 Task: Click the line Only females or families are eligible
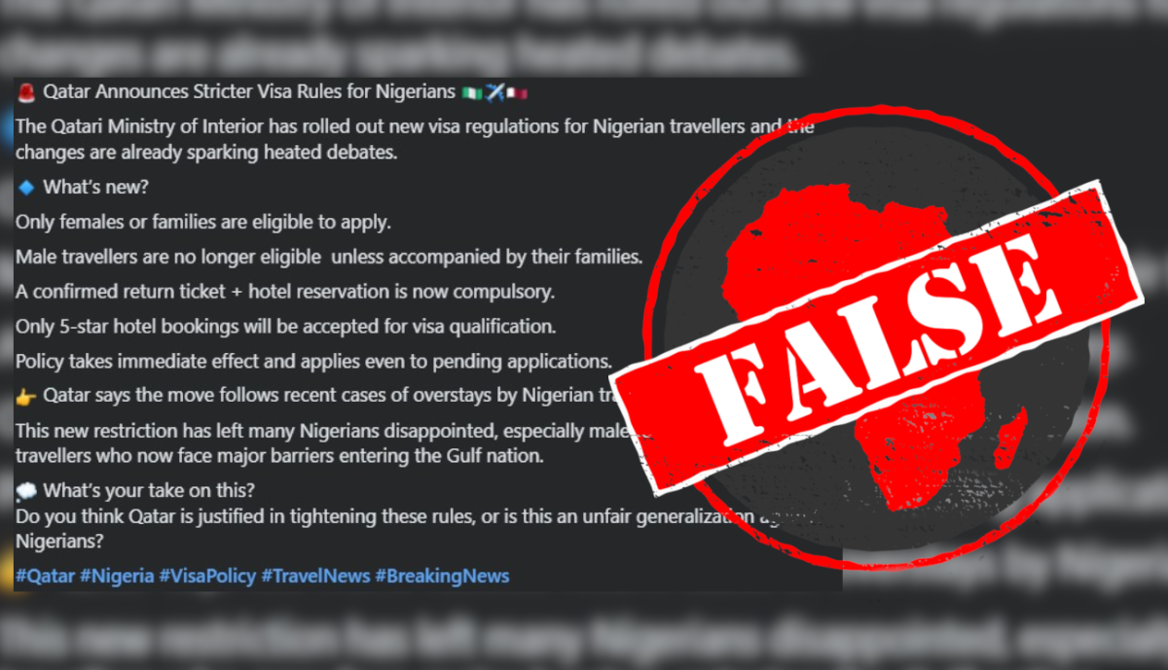click(203, 222)
